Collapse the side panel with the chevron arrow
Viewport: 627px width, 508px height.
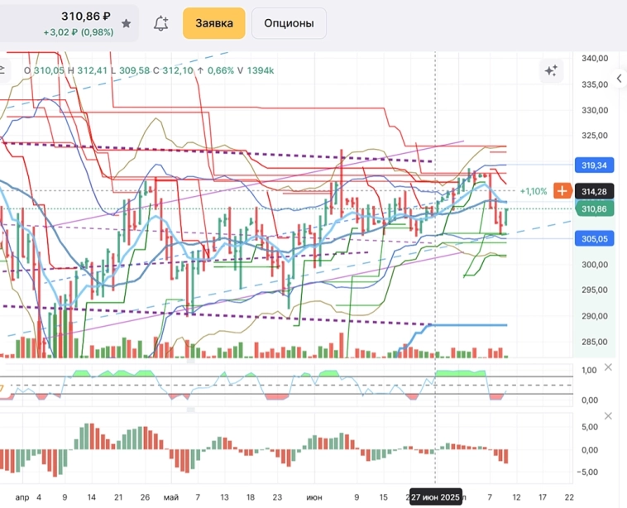point(620,79)
